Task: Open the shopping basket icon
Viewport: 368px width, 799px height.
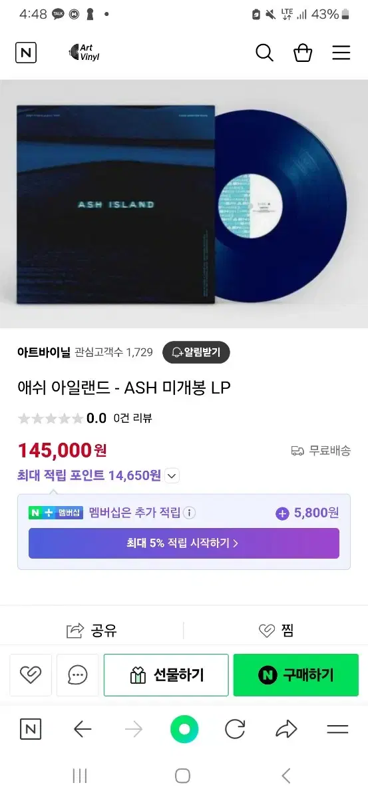Action: (x=303, y=53)
